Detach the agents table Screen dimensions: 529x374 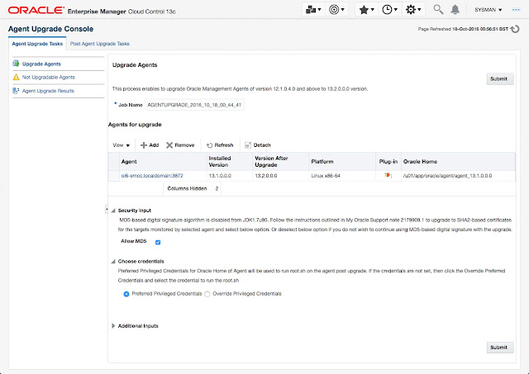click(x=257, y=145)
